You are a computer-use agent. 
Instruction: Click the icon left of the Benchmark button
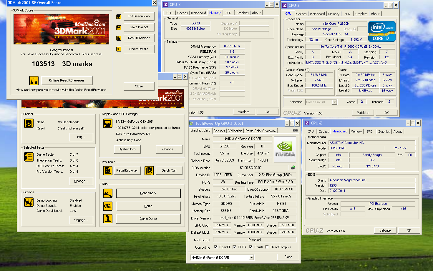click(x=108, y=193)
